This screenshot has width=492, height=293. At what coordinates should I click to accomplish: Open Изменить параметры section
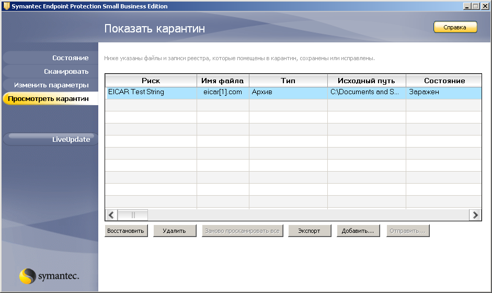50,85
